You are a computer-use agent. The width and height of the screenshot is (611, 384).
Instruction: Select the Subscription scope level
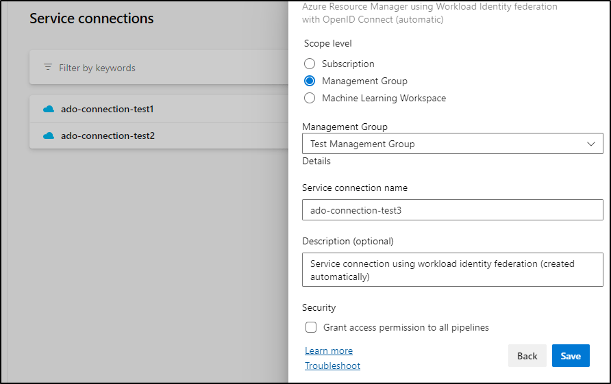[310, 64]
